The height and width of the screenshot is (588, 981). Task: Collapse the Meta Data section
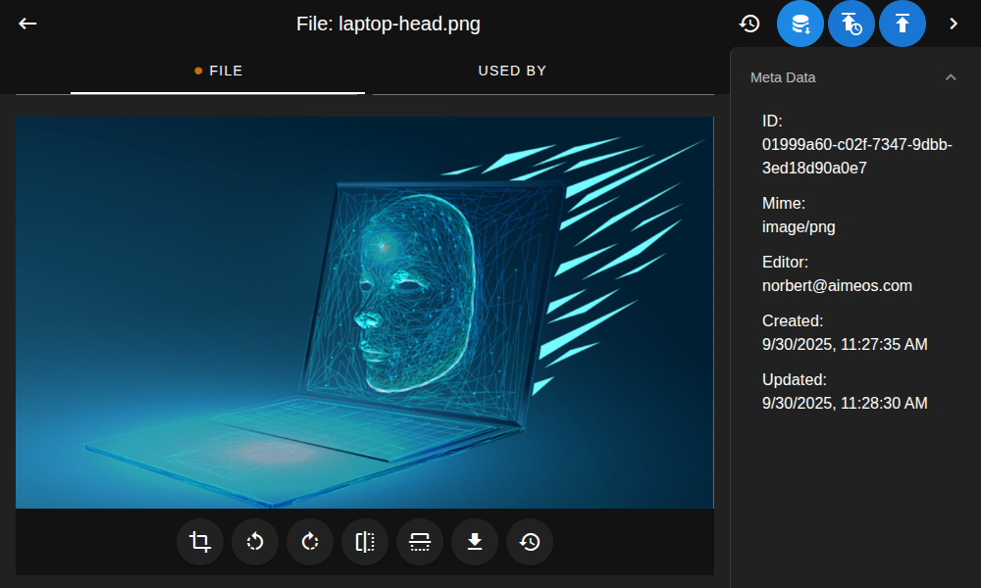(x=950, y=76)
